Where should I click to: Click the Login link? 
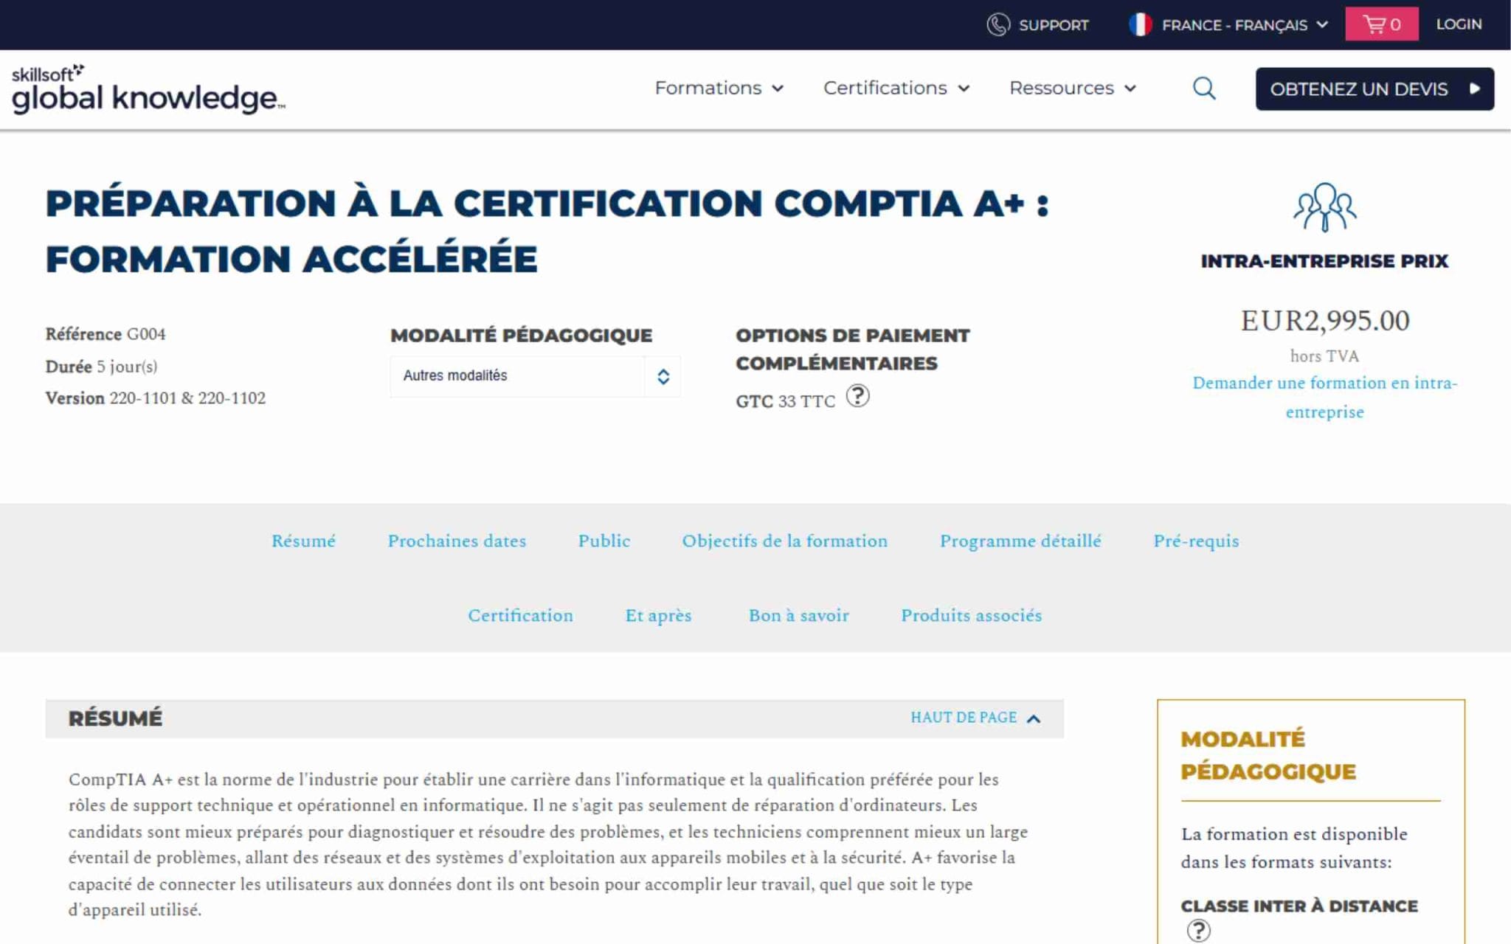(1458, 24)
